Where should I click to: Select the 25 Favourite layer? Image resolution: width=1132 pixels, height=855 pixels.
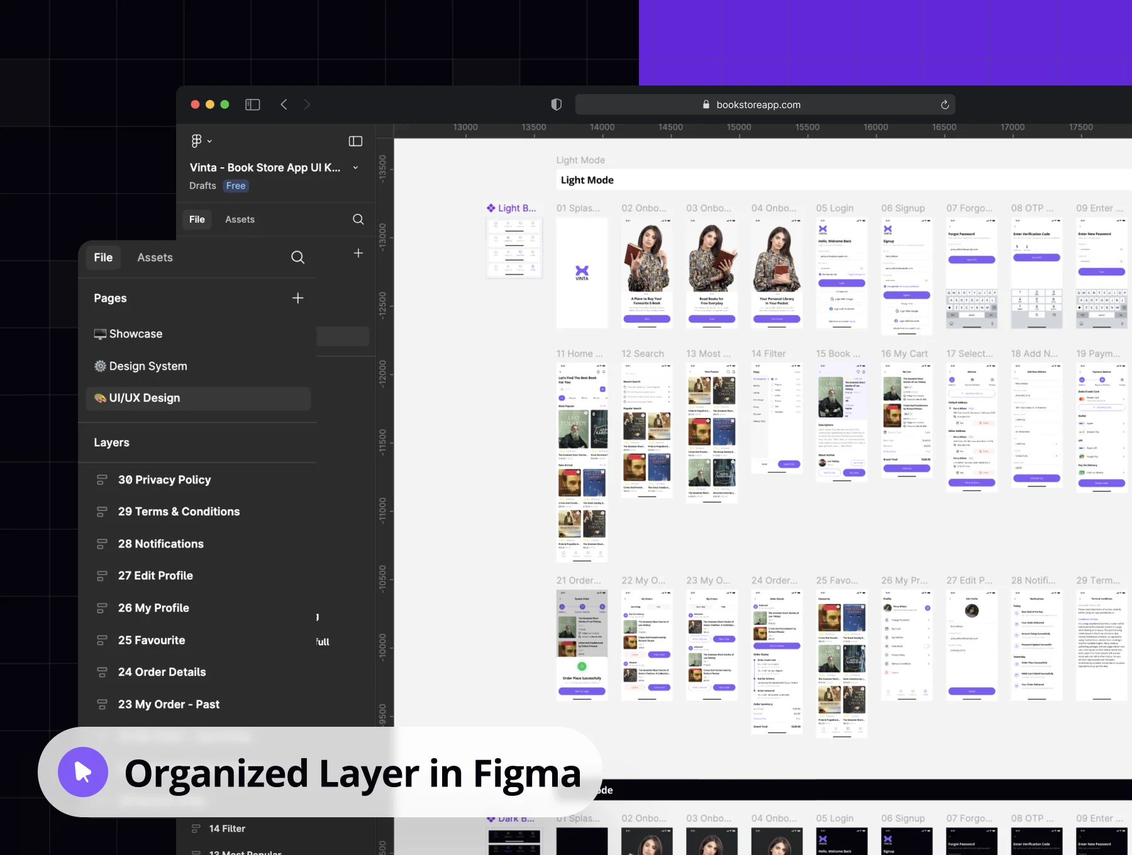pyautogui.click(x=152, y=640)
